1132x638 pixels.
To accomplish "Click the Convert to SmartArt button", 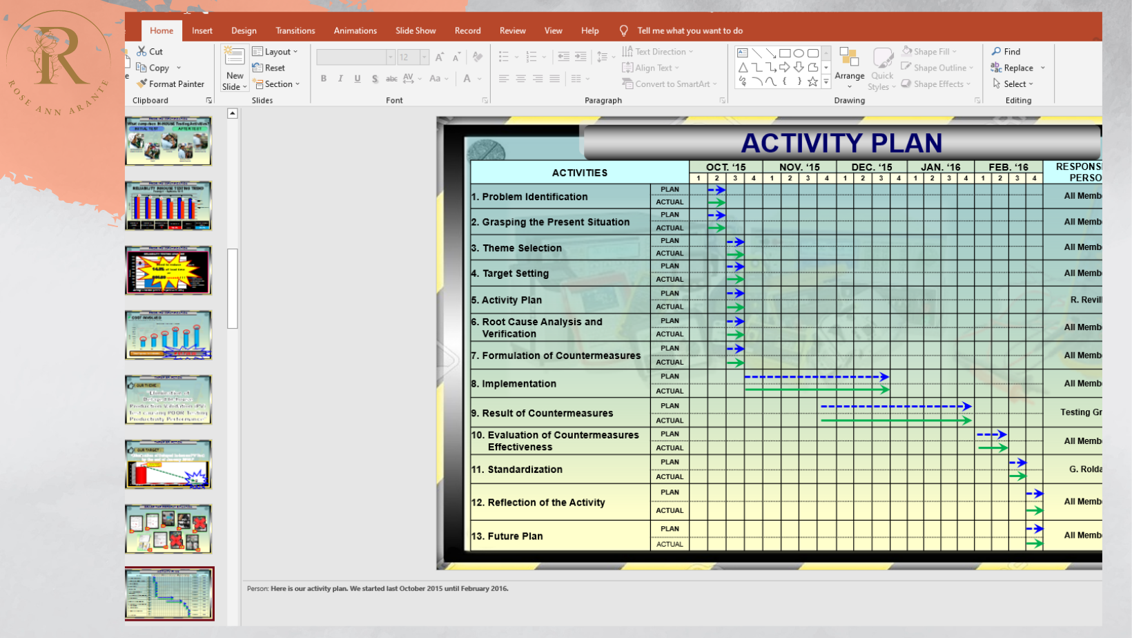I will (x=670, y=84).
